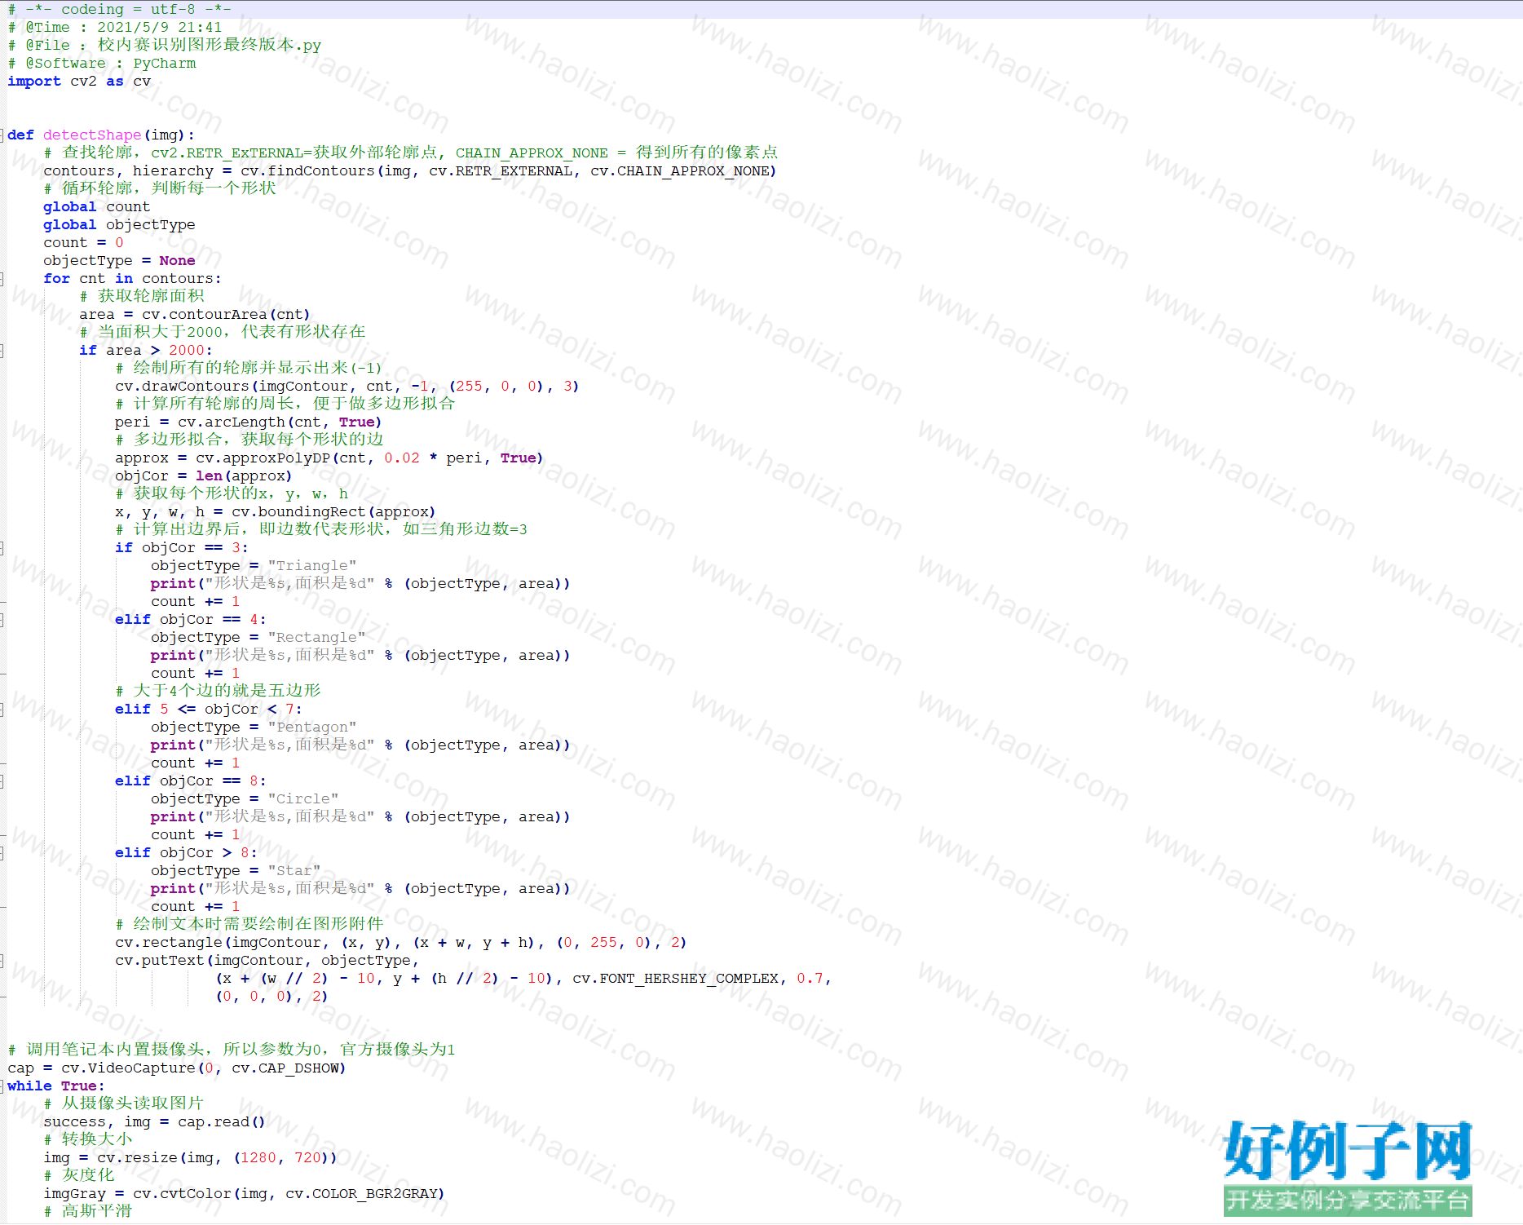The image size is (1523, 1225).
Task: Click 'cv.boundingRect(approx)' call
Action: pos(333,512)
